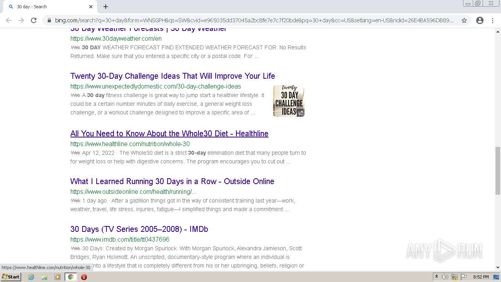The width and height of the screenshot is (501, 282).
Task: Open Windows Explorer folder from taskbar
Action: click(44, 277)
